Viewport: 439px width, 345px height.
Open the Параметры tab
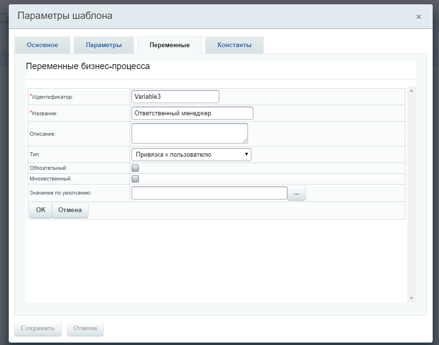click(104, 45)
